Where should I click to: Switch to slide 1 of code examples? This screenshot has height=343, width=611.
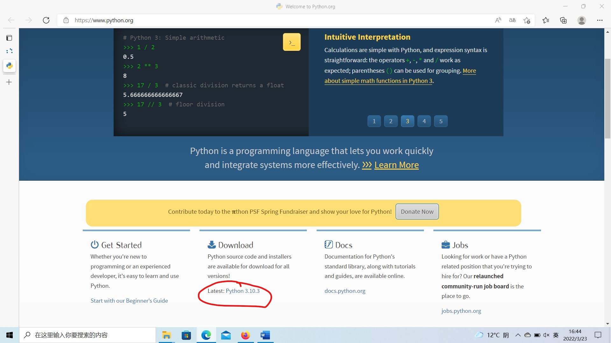click(374, 121)
